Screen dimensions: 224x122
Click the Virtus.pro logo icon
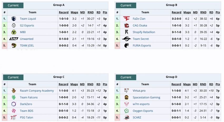pyautogui.click(x=126, y=91)
